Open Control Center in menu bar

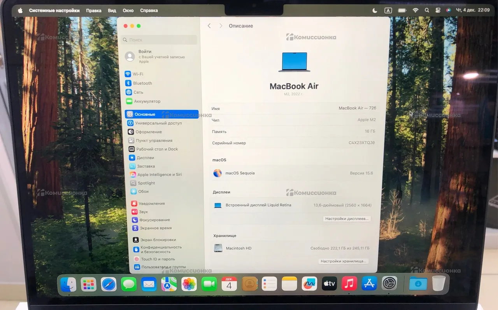click(x=438, y=11)
